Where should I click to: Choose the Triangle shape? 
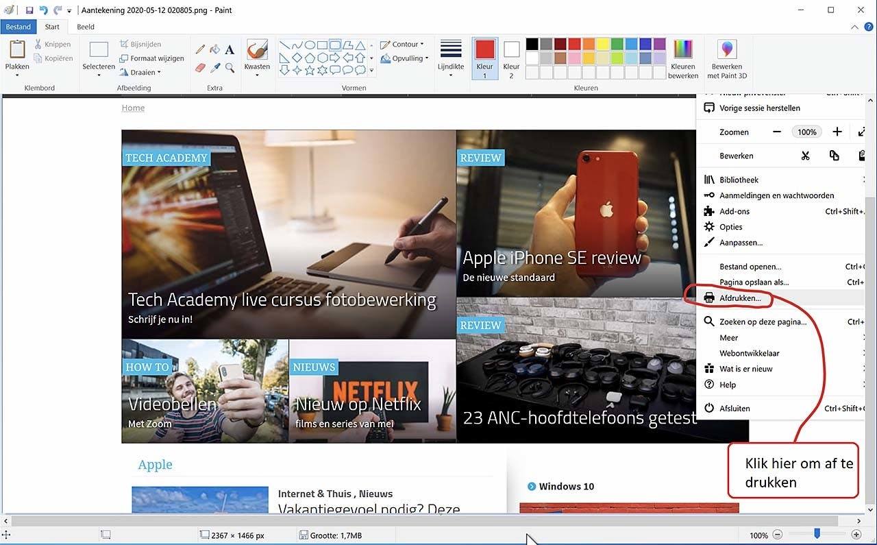360,45
